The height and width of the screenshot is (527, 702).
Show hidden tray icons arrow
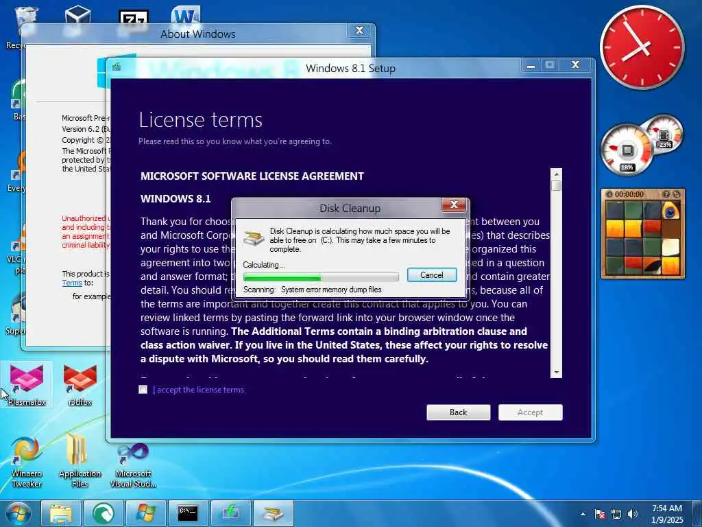tap(583, 514)
